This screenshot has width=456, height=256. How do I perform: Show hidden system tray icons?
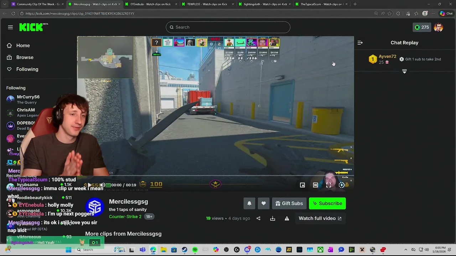pyautogui.click(x=406, y=250)
